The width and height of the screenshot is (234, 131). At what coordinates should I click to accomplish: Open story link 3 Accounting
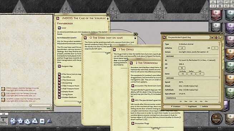point(59,83)
